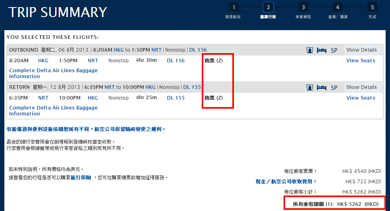The height and width of the screenshot is (211, 390).
Task: Open return Complete Delta Air Lines Baggage Information
Action: [53, 111]
